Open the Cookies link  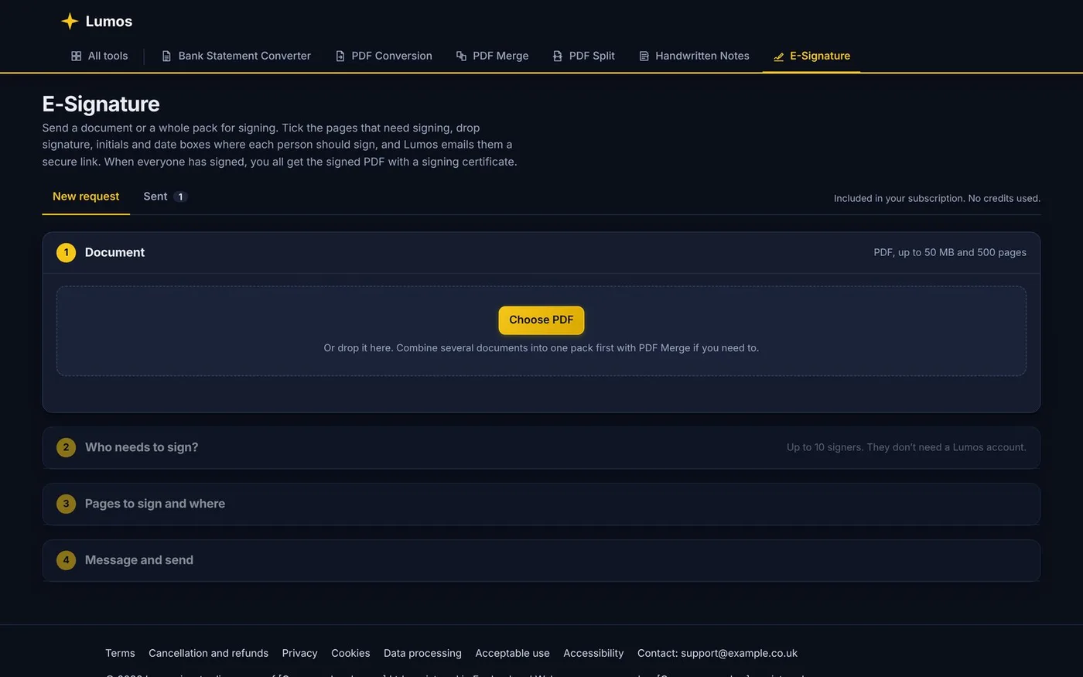point(350,653)
